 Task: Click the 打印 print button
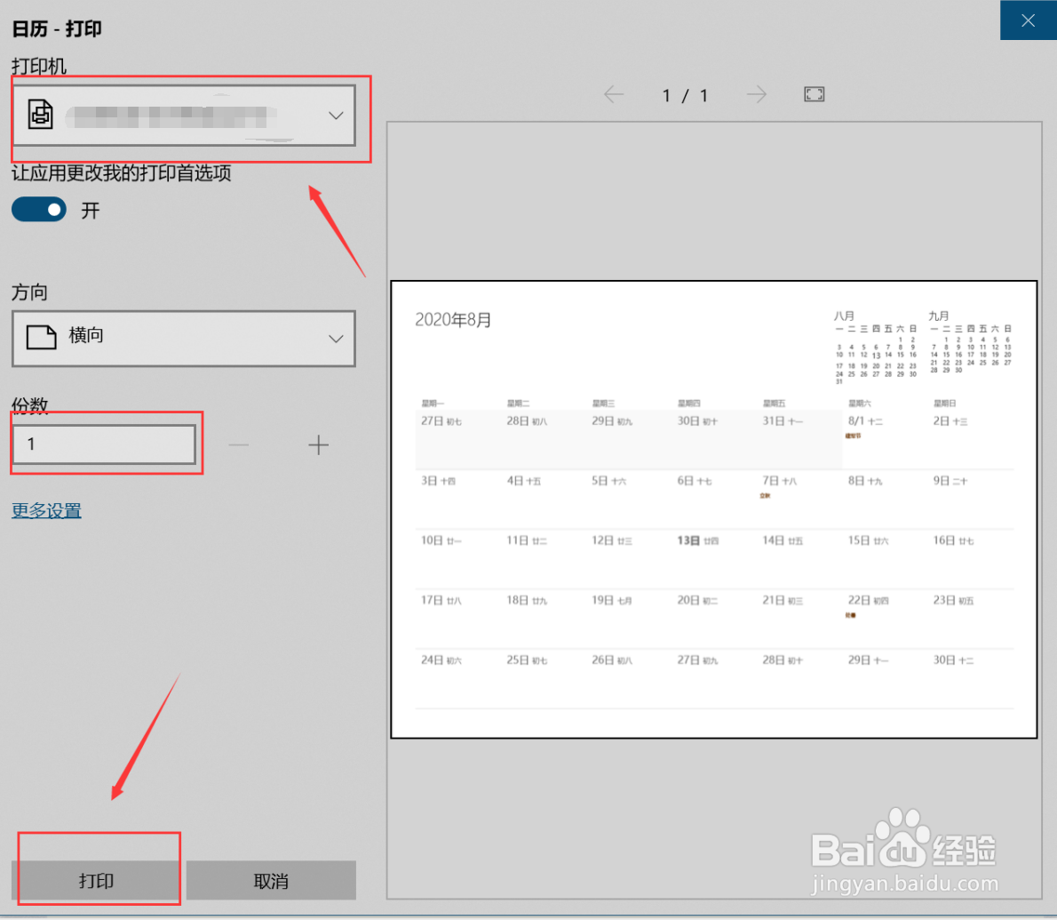[97, 880]
